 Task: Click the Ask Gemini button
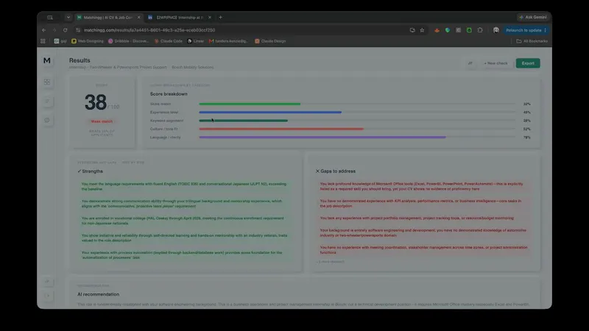coord(533,17)
